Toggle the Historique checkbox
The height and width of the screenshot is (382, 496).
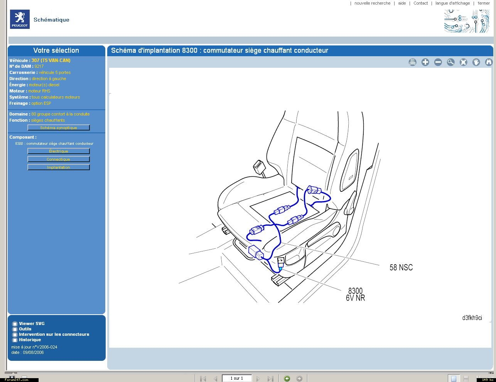[x=15, y=340]
